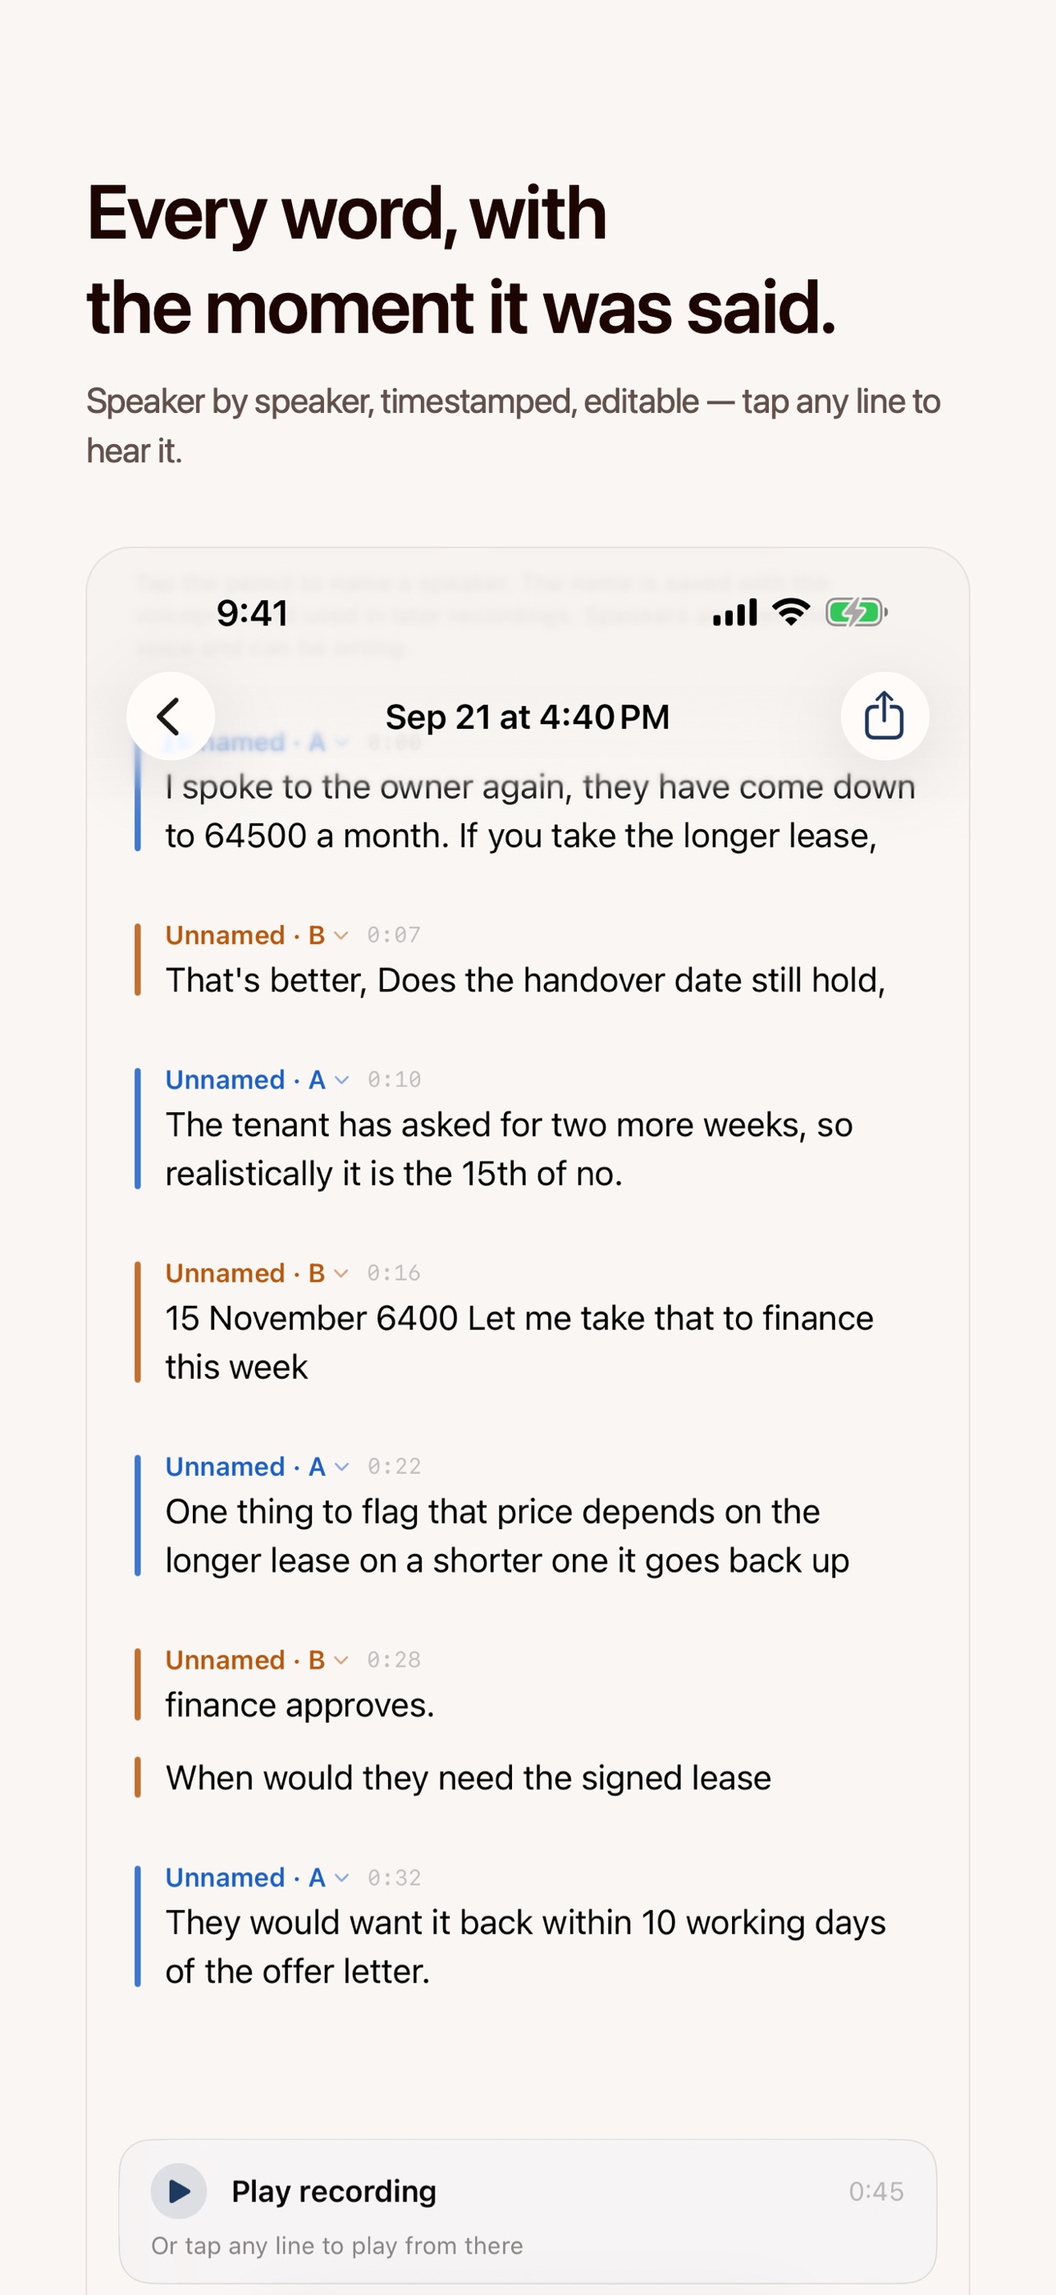Expand Unnamed B speaker menu at 0:16
This screenshot has height=2295, width=1056.
coord(341,1272)
